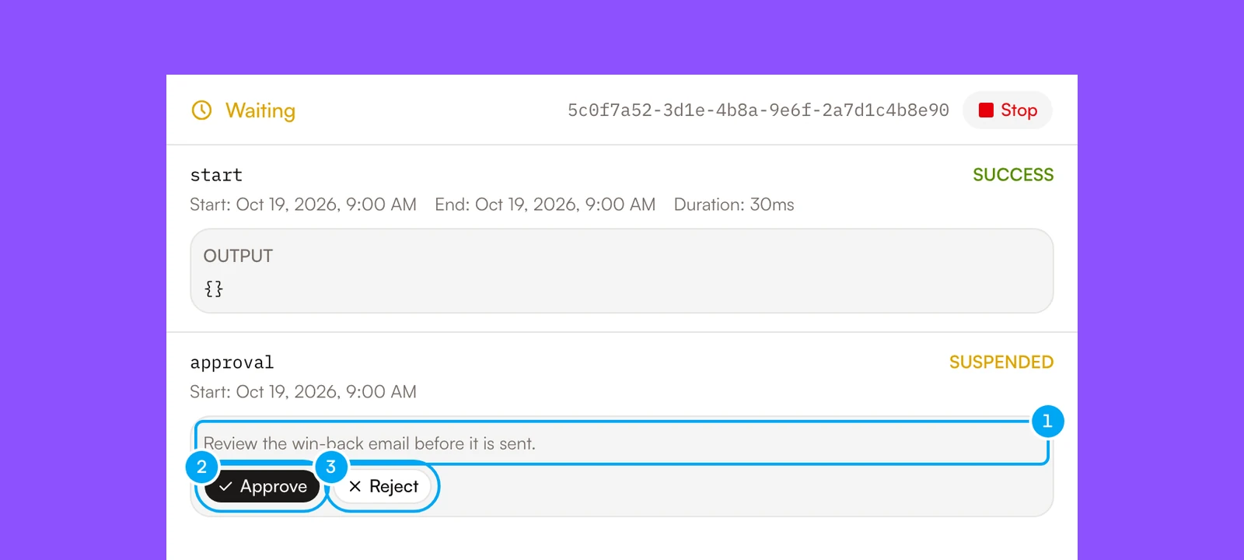Image resolution: width=1244 pixels, height=560 pixels.
Task: Click the approval Start: Oct 19, 2026 timestamp
Action: [x=303, y=392]
